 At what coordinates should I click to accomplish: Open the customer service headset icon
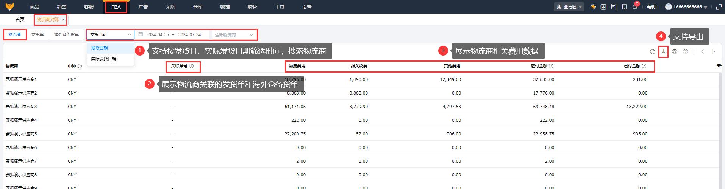(x=593, y=7)
